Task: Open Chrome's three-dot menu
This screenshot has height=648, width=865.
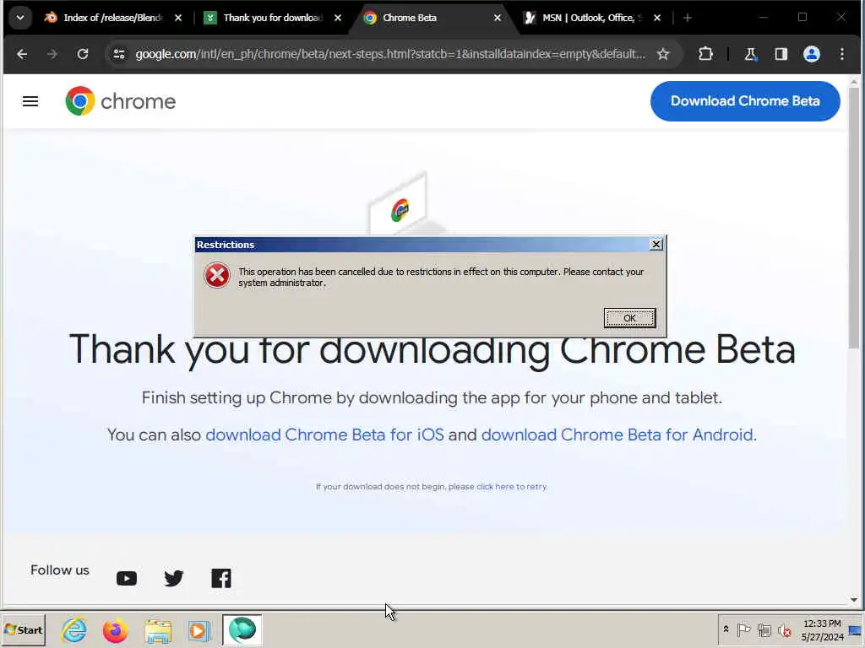Action: [x=842, y=54]
